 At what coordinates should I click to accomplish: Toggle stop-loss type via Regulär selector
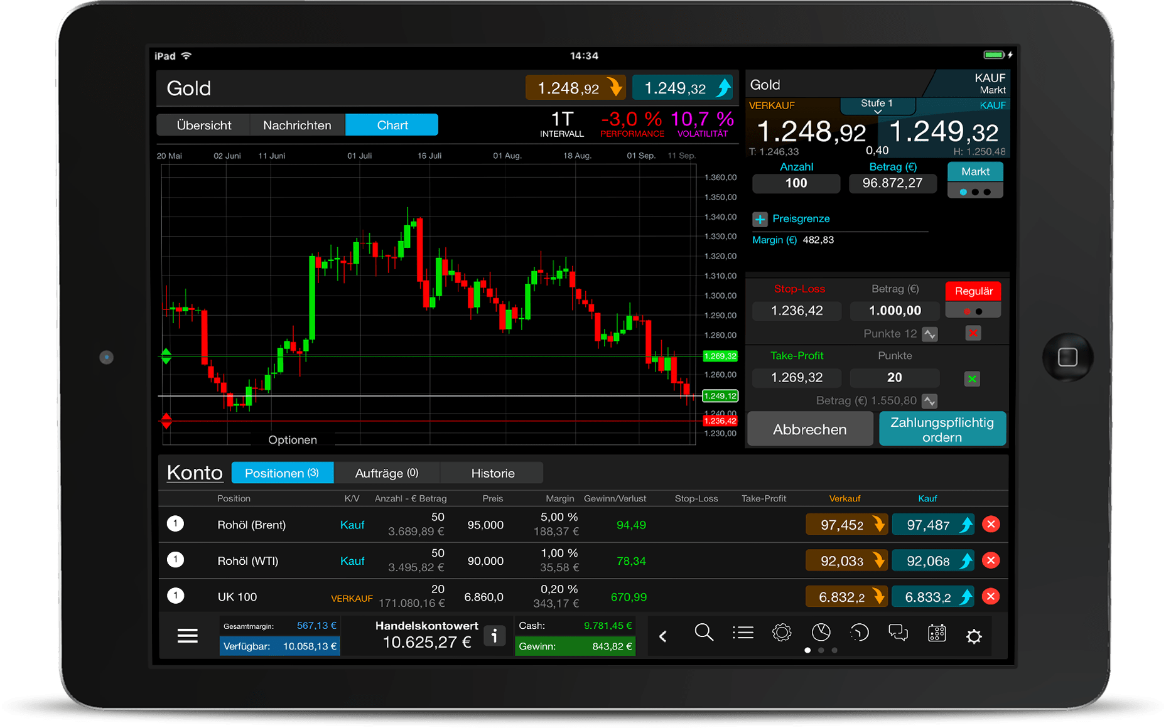tap(973, 299)
